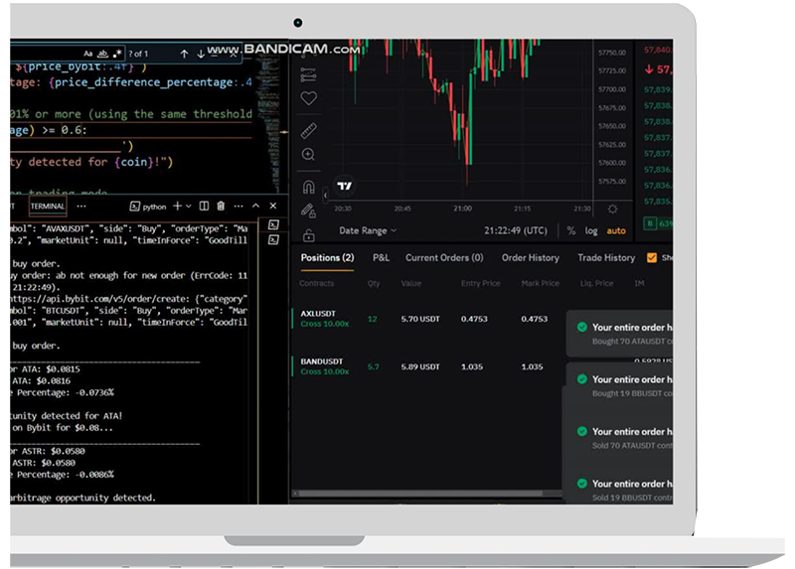Select the second terminal instance icon
The height and width of the screenshot is (569, 795).
pos(273,239)
